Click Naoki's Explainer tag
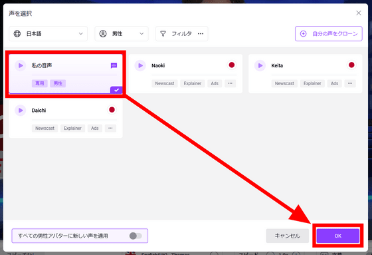 193,83
